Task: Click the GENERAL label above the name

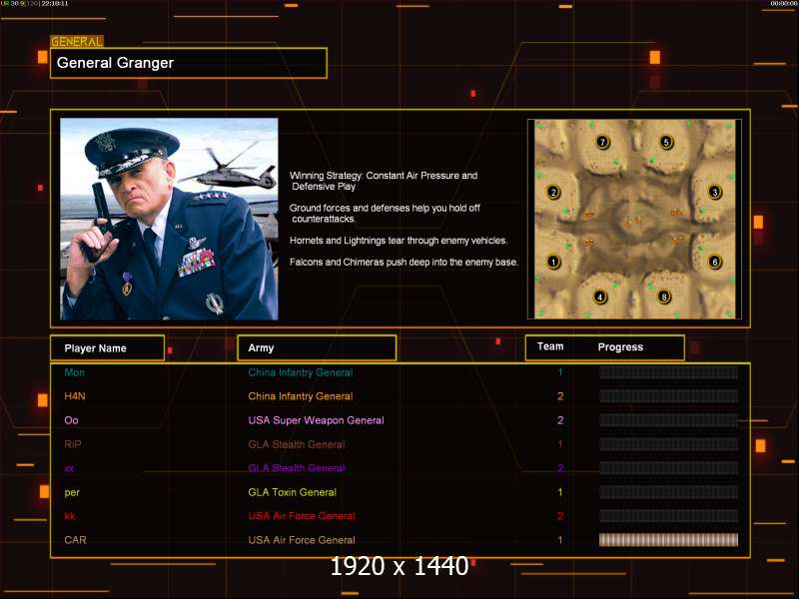Action: (77, 41)
